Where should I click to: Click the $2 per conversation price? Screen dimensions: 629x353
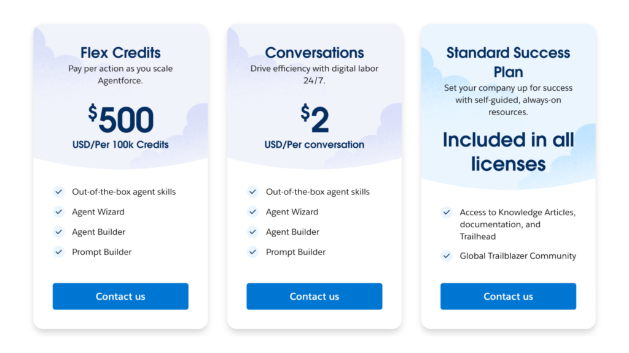pos(315,119)
